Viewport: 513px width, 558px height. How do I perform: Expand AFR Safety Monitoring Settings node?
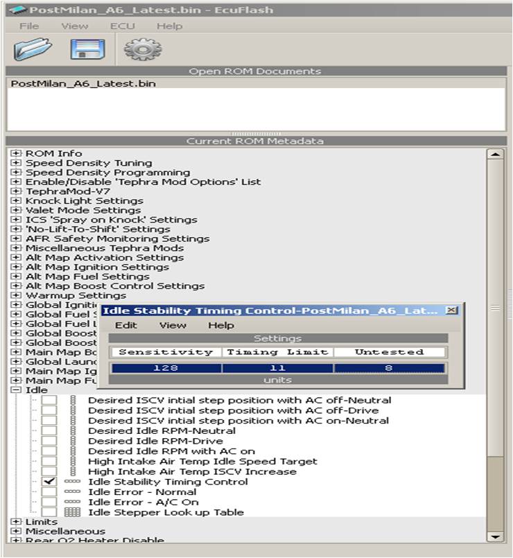pos(16,238)
